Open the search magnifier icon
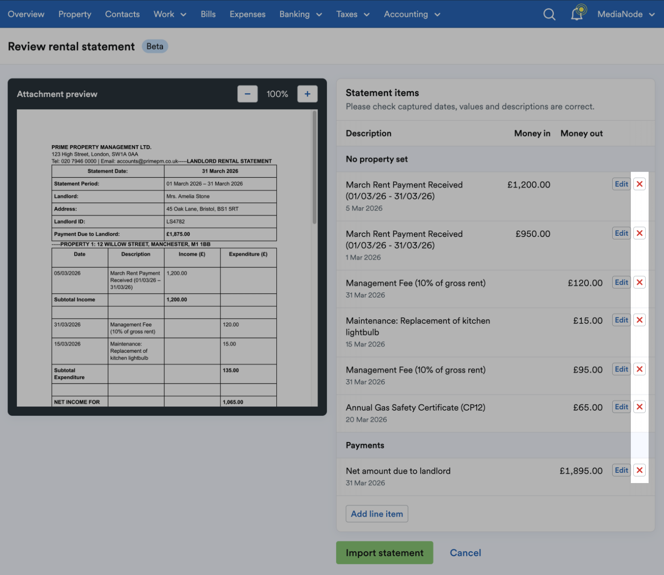Image resolution: width=664 pixels, height=575 pixels. pyautogui.click(x=550, y=14)
